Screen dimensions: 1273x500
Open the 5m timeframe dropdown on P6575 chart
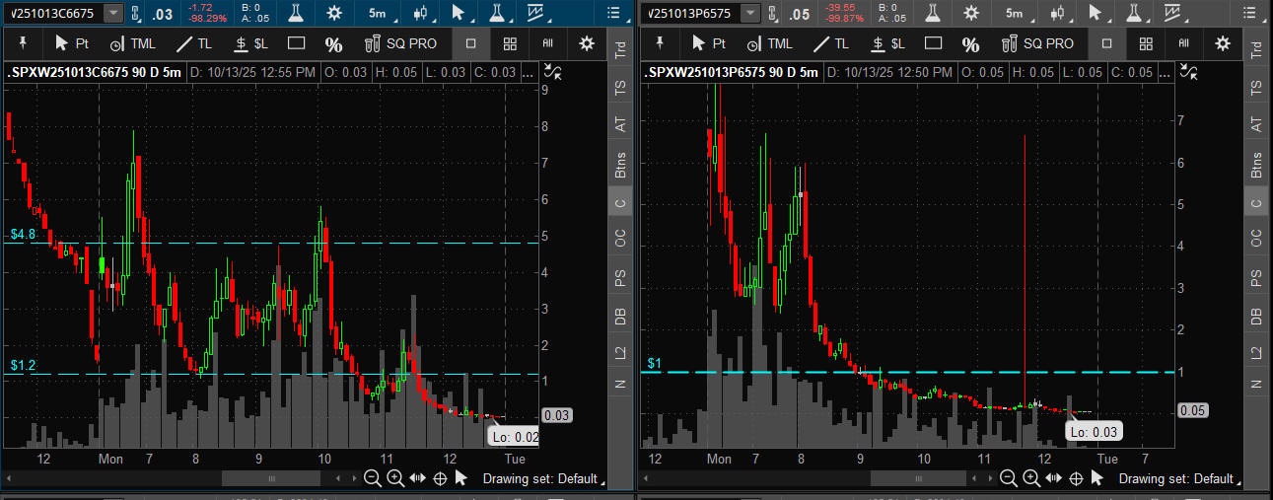tap(1015, 13)
